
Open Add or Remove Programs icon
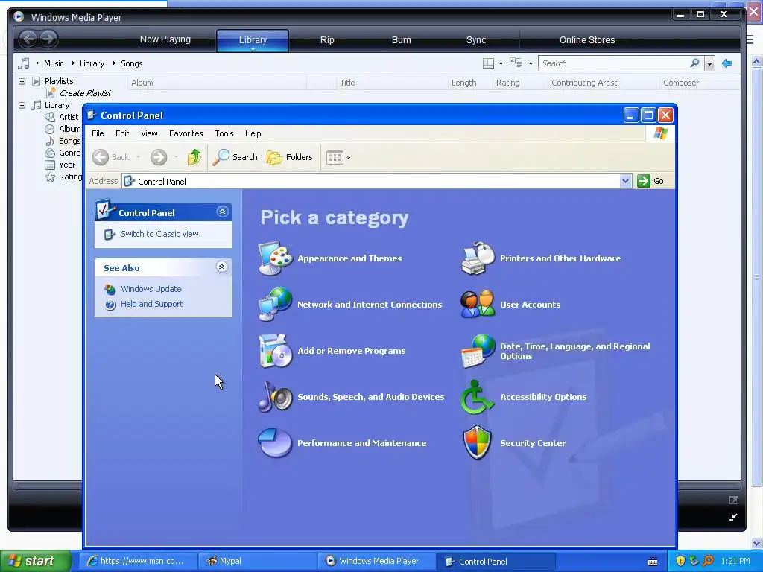pos(275,351)
